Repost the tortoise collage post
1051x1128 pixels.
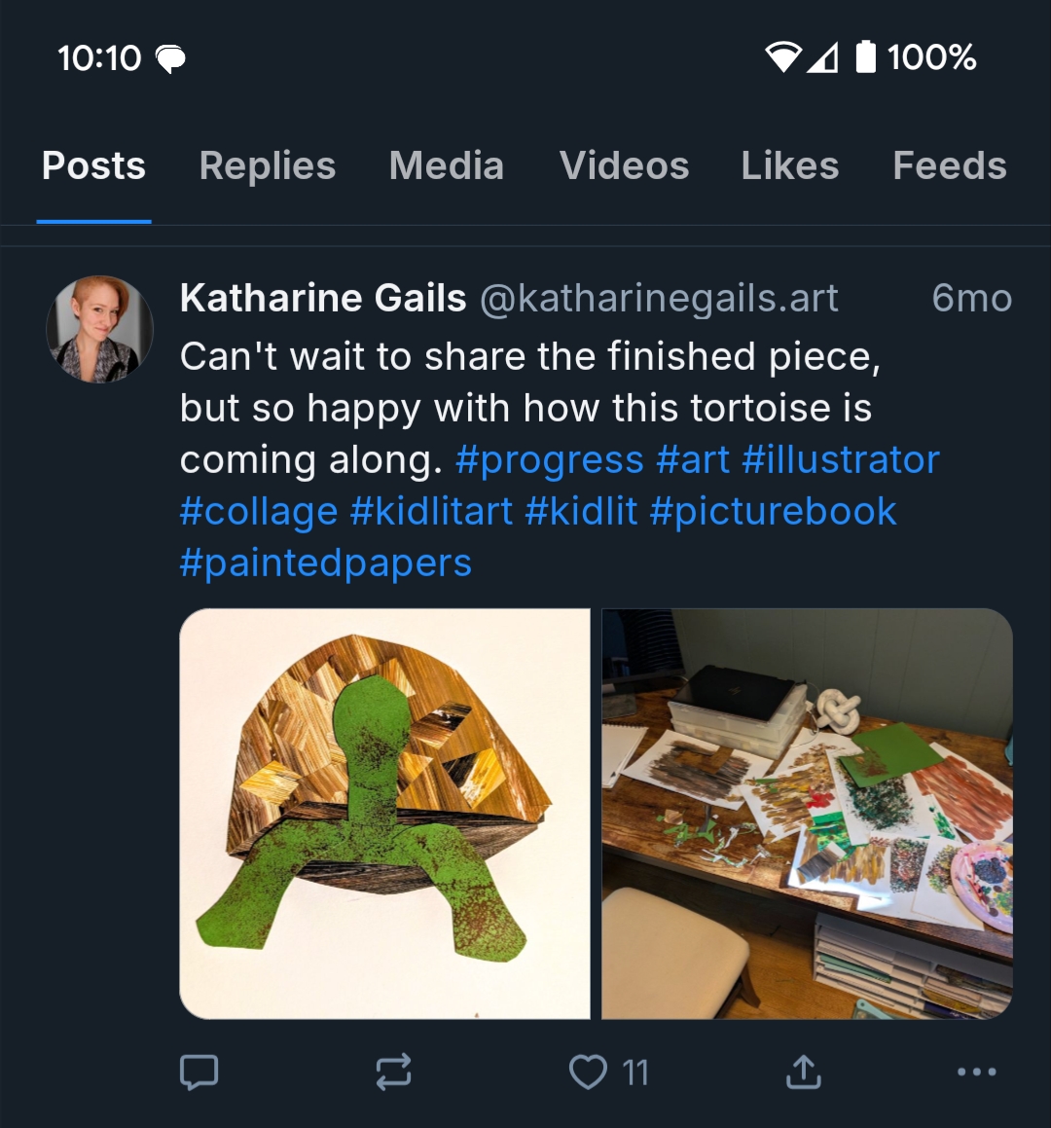393,1072
